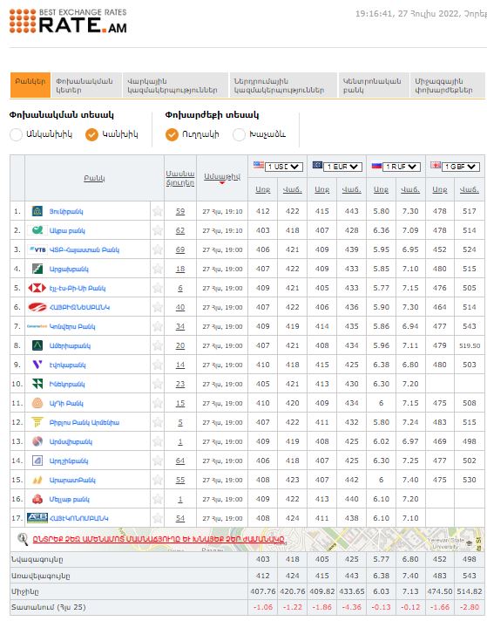Image resolution: width=487 pixels, height=621 pixels.
Task: Click the EU flag beside EUR
Action: click(317, 165)
